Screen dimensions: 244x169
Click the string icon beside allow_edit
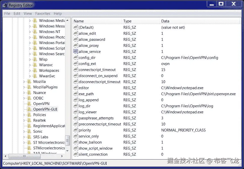click(x=76, y=33)
